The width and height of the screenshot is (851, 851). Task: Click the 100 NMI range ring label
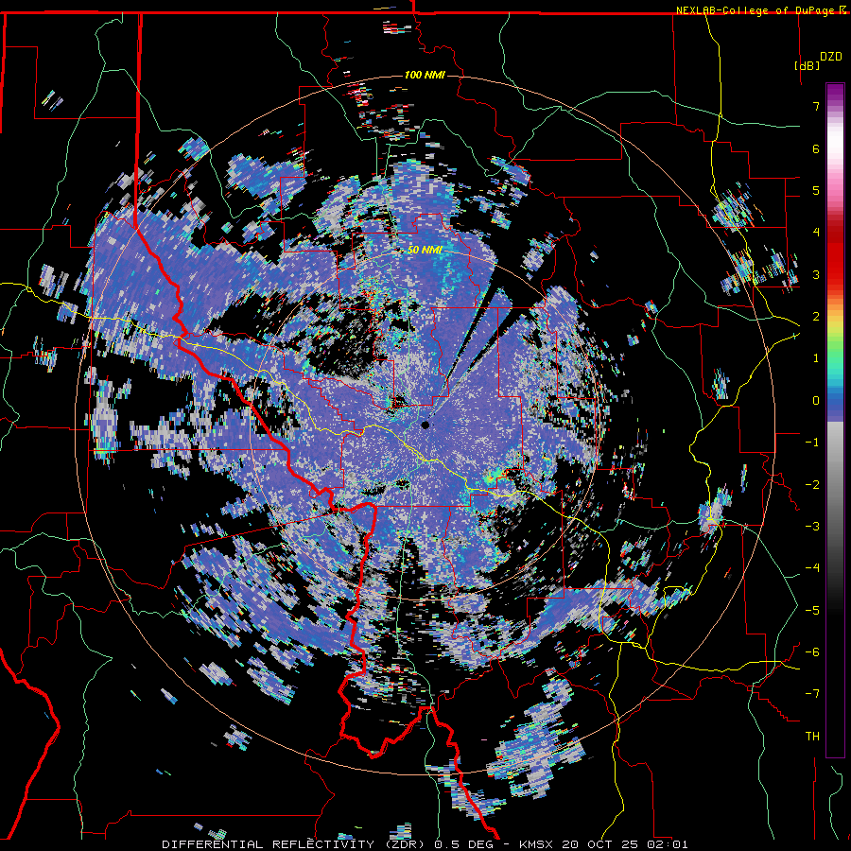(425, 75)
